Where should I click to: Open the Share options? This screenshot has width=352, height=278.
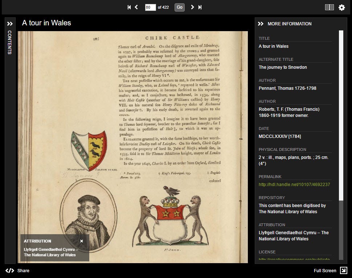[23, 271]
